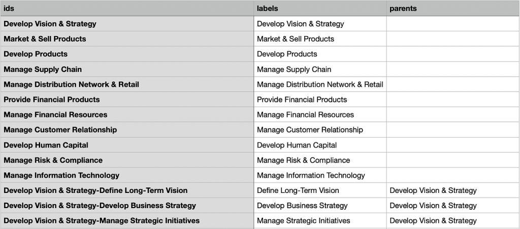Click 'Develop Human Capital' id cell

127,145
